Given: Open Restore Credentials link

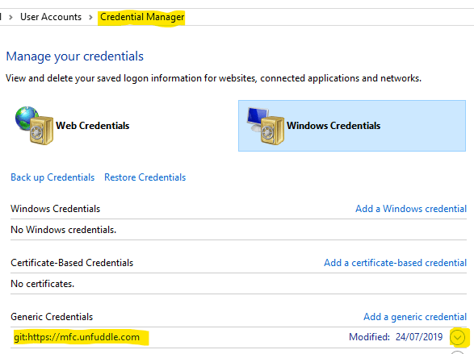Looking at the screenshot, I should coord(145,177).
